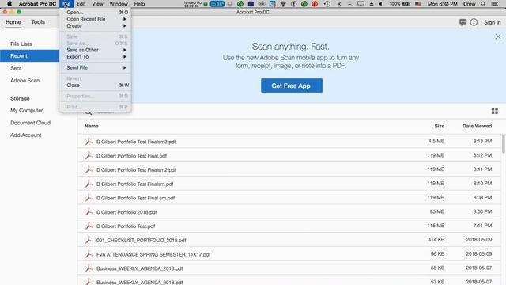The height and width of the screenshot is (285, 506).
Task: Click the notifications speech-bubble icon
Action: (x=463, y=22)
